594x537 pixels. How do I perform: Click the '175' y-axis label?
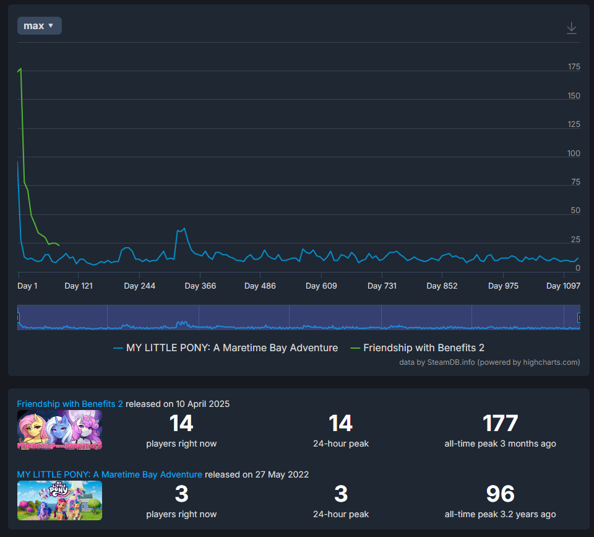(574, 67)
